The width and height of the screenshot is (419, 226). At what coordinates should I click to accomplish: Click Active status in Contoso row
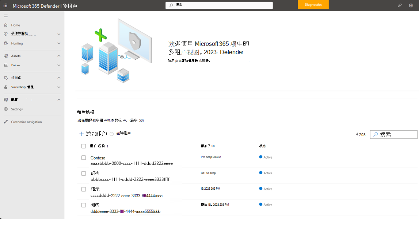[x=266, y=157]
